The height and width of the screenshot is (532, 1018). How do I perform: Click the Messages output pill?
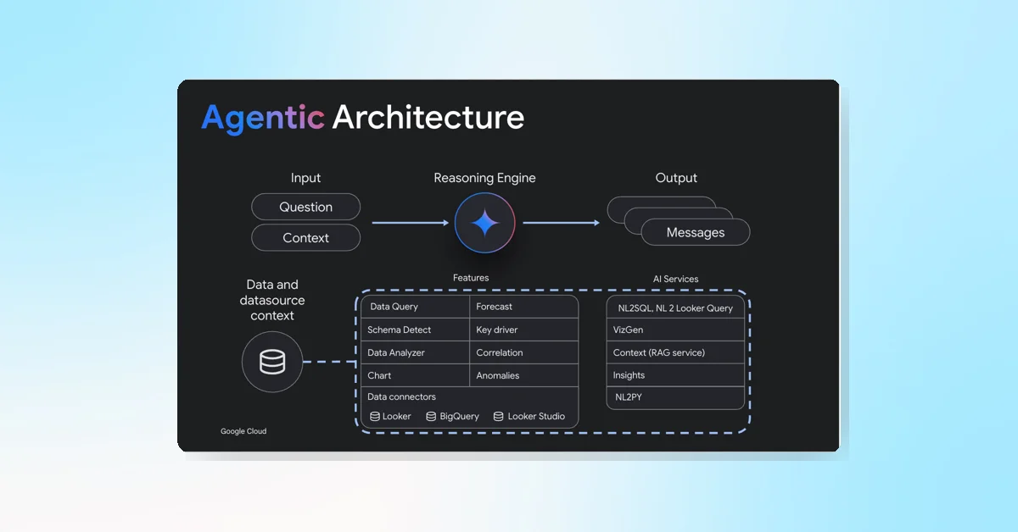[696, 232]
